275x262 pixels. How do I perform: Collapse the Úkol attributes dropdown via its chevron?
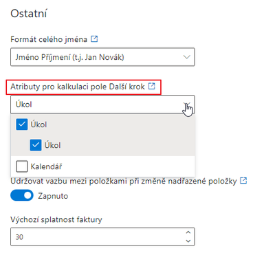click(x=187, y=105)
